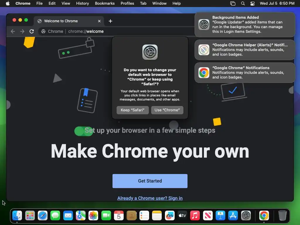Open the History menu

click(82, 4)
